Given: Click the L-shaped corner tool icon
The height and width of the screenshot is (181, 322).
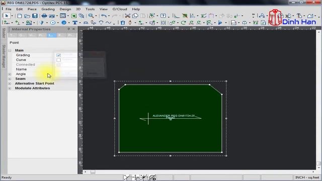Looking at the screenshot, I should pos(176,16).
